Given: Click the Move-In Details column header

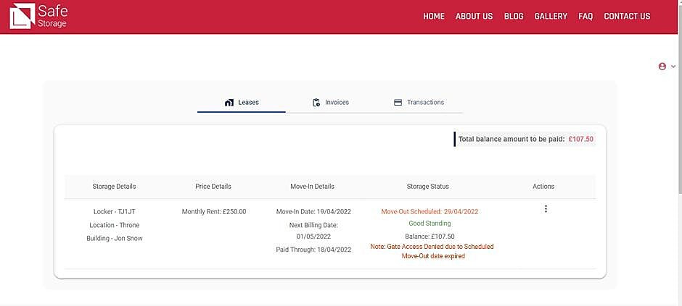Looking at the screenshot, I should 312,187.
